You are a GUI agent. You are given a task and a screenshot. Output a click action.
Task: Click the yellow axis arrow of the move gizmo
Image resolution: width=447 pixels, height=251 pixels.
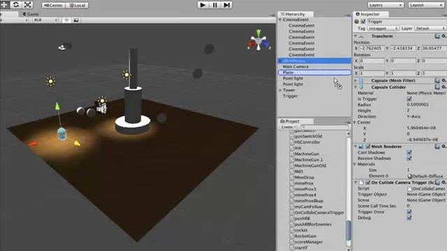click(x=77, y=143)
